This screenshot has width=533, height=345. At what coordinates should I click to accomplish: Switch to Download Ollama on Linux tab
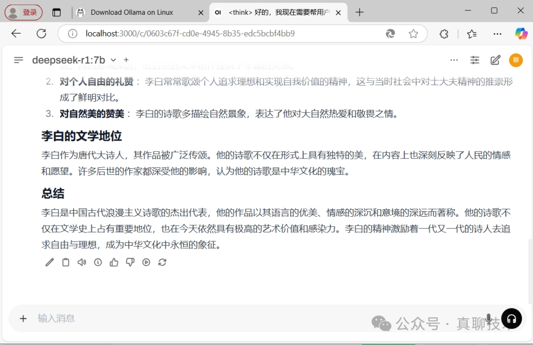coord(132,12)
